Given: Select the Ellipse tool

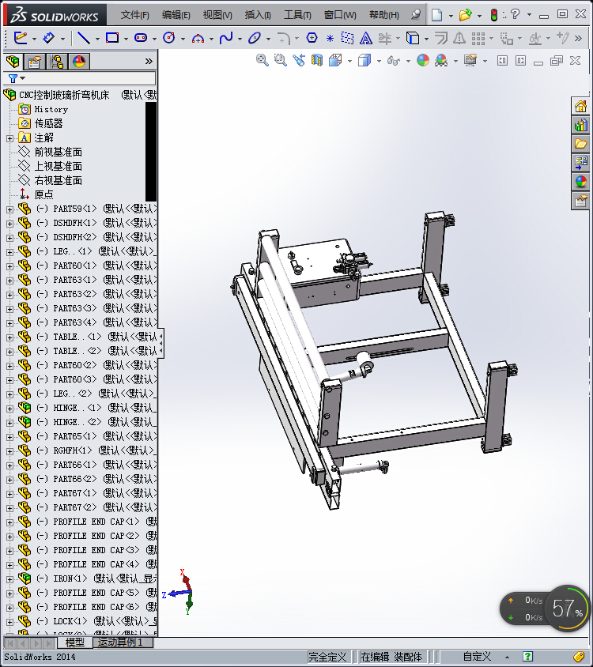Looking at the screenshot, I should point(255,38).
